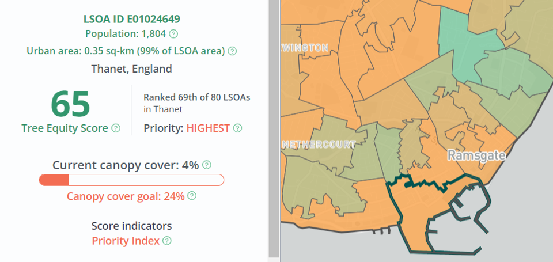
Task: Click the Thanet, England text
Action: tap(131, 69)
